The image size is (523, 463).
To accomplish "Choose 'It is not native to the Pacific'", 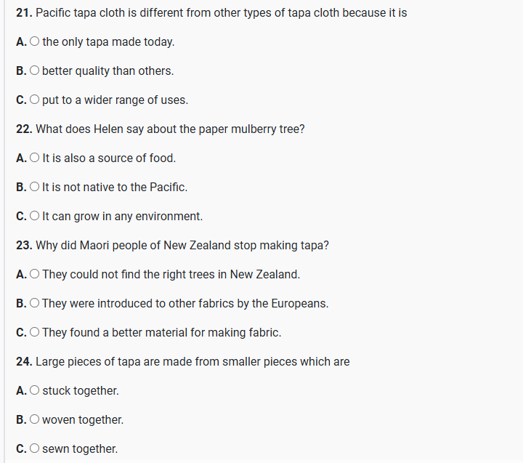I will 36,188.
